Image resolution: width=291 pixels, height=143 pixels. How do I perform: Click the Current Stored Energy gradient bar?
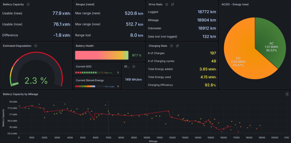[85, 86]
